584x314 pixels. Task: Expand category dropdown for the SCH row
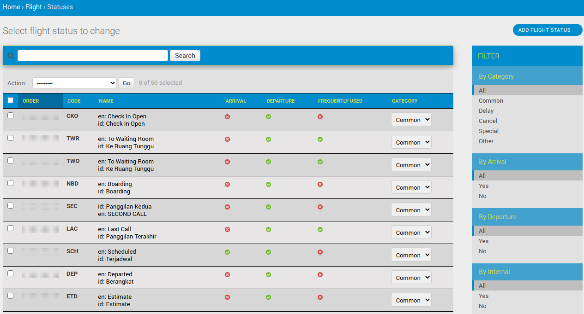coord(411,255)
